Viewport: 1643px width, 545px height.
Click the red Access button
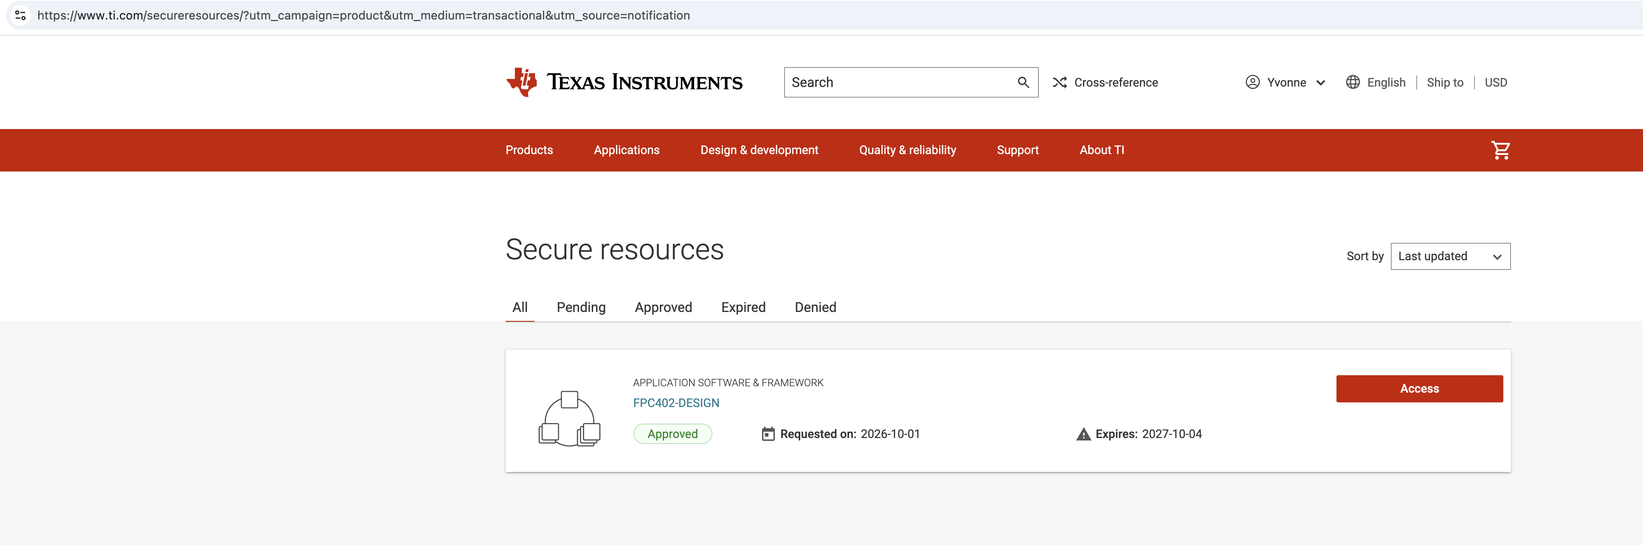pyautogui.click(x=1419, y=389)
